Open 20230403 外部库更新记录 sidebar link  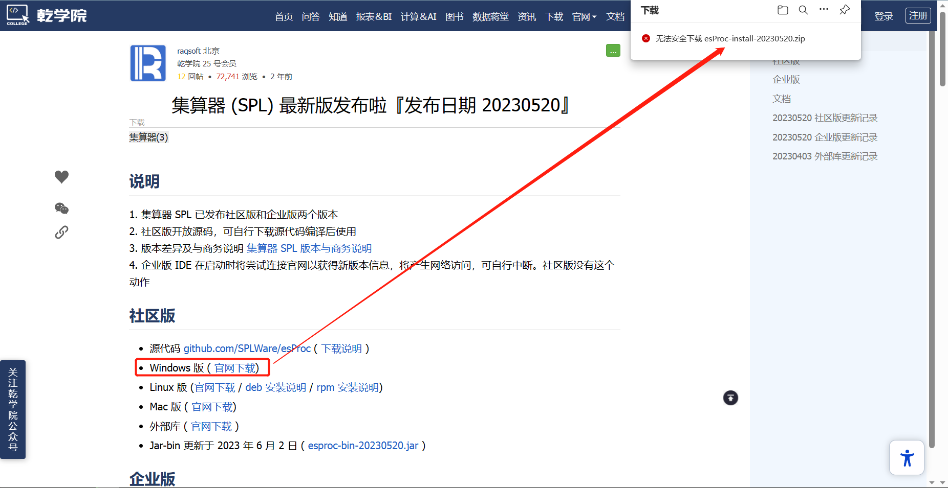(825, 156)
